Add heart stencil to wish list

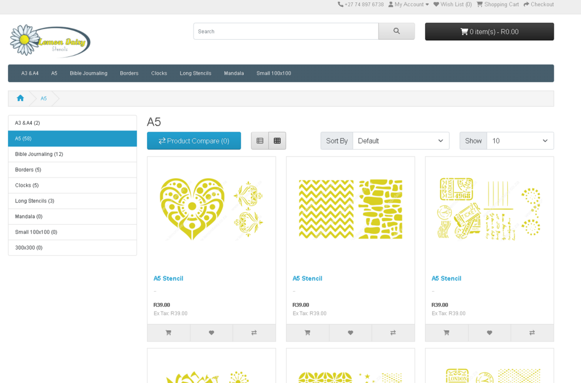[211, 333]
